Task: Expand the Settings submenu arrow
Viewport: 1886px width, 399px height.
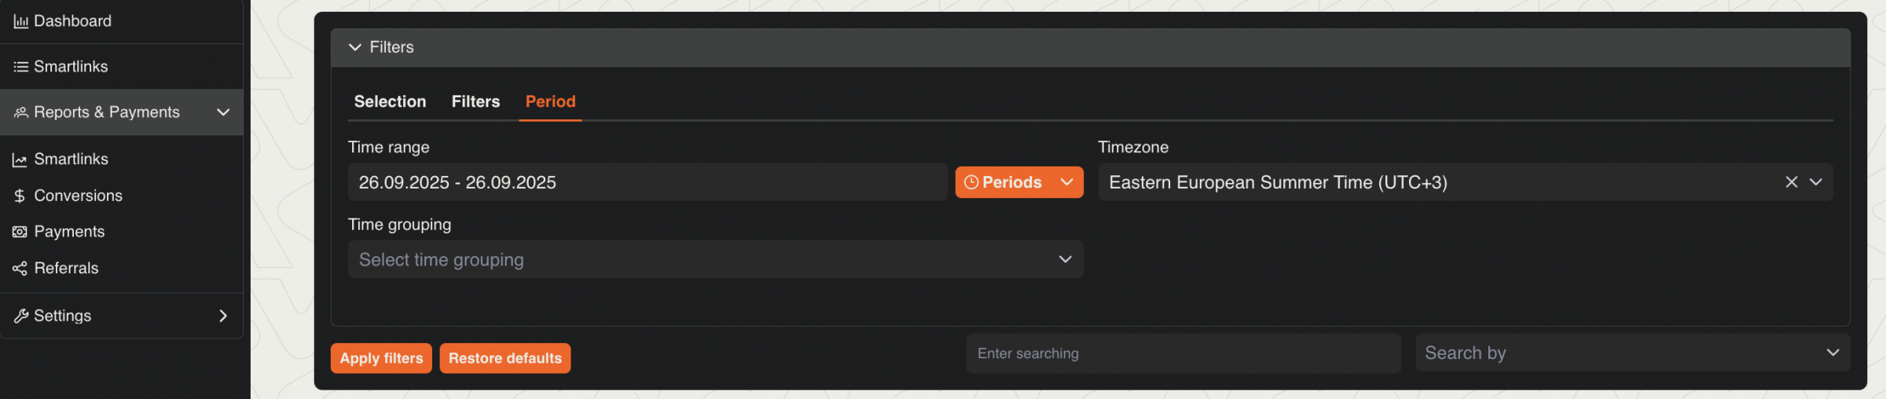Action: click(x=223, y=316)
